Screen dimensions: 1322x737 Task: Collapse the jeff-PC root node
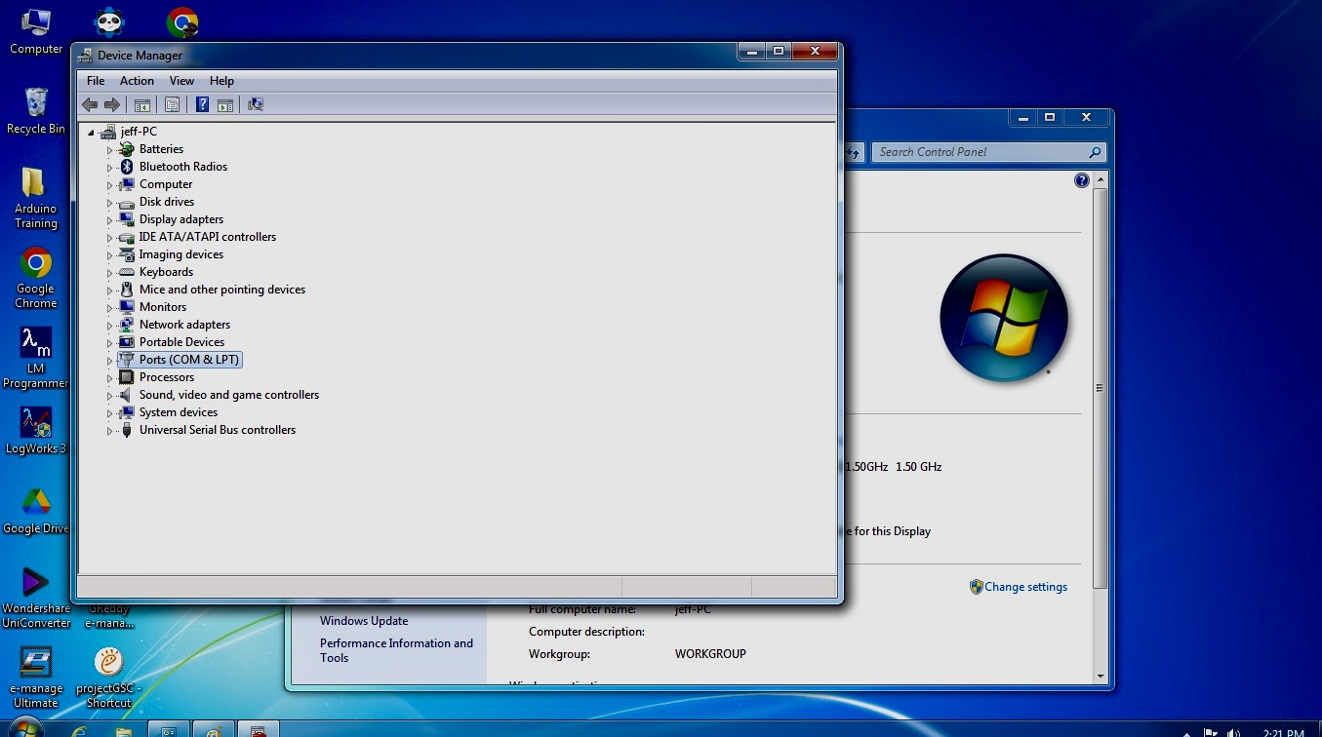point(92,133)
